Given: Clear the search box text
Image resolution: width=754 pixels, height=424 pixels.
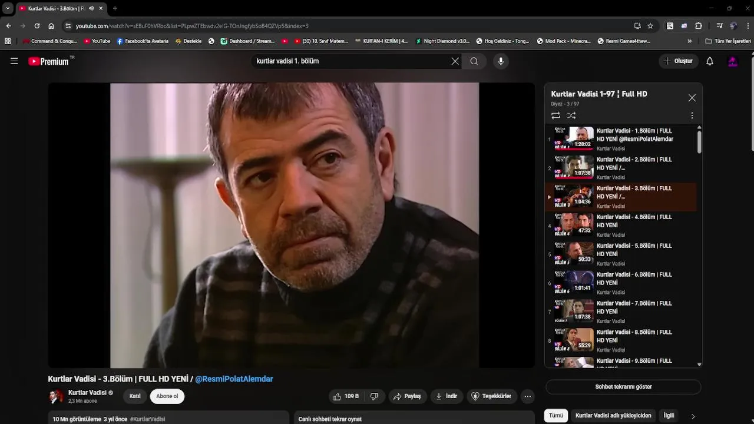Looking at the screenshot, I should click(x=455, y=61).
